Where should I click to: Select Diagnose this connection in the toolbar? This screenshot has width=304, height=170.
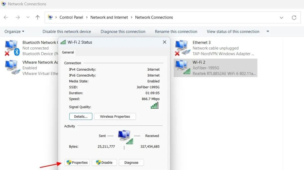tap(123, 31)
